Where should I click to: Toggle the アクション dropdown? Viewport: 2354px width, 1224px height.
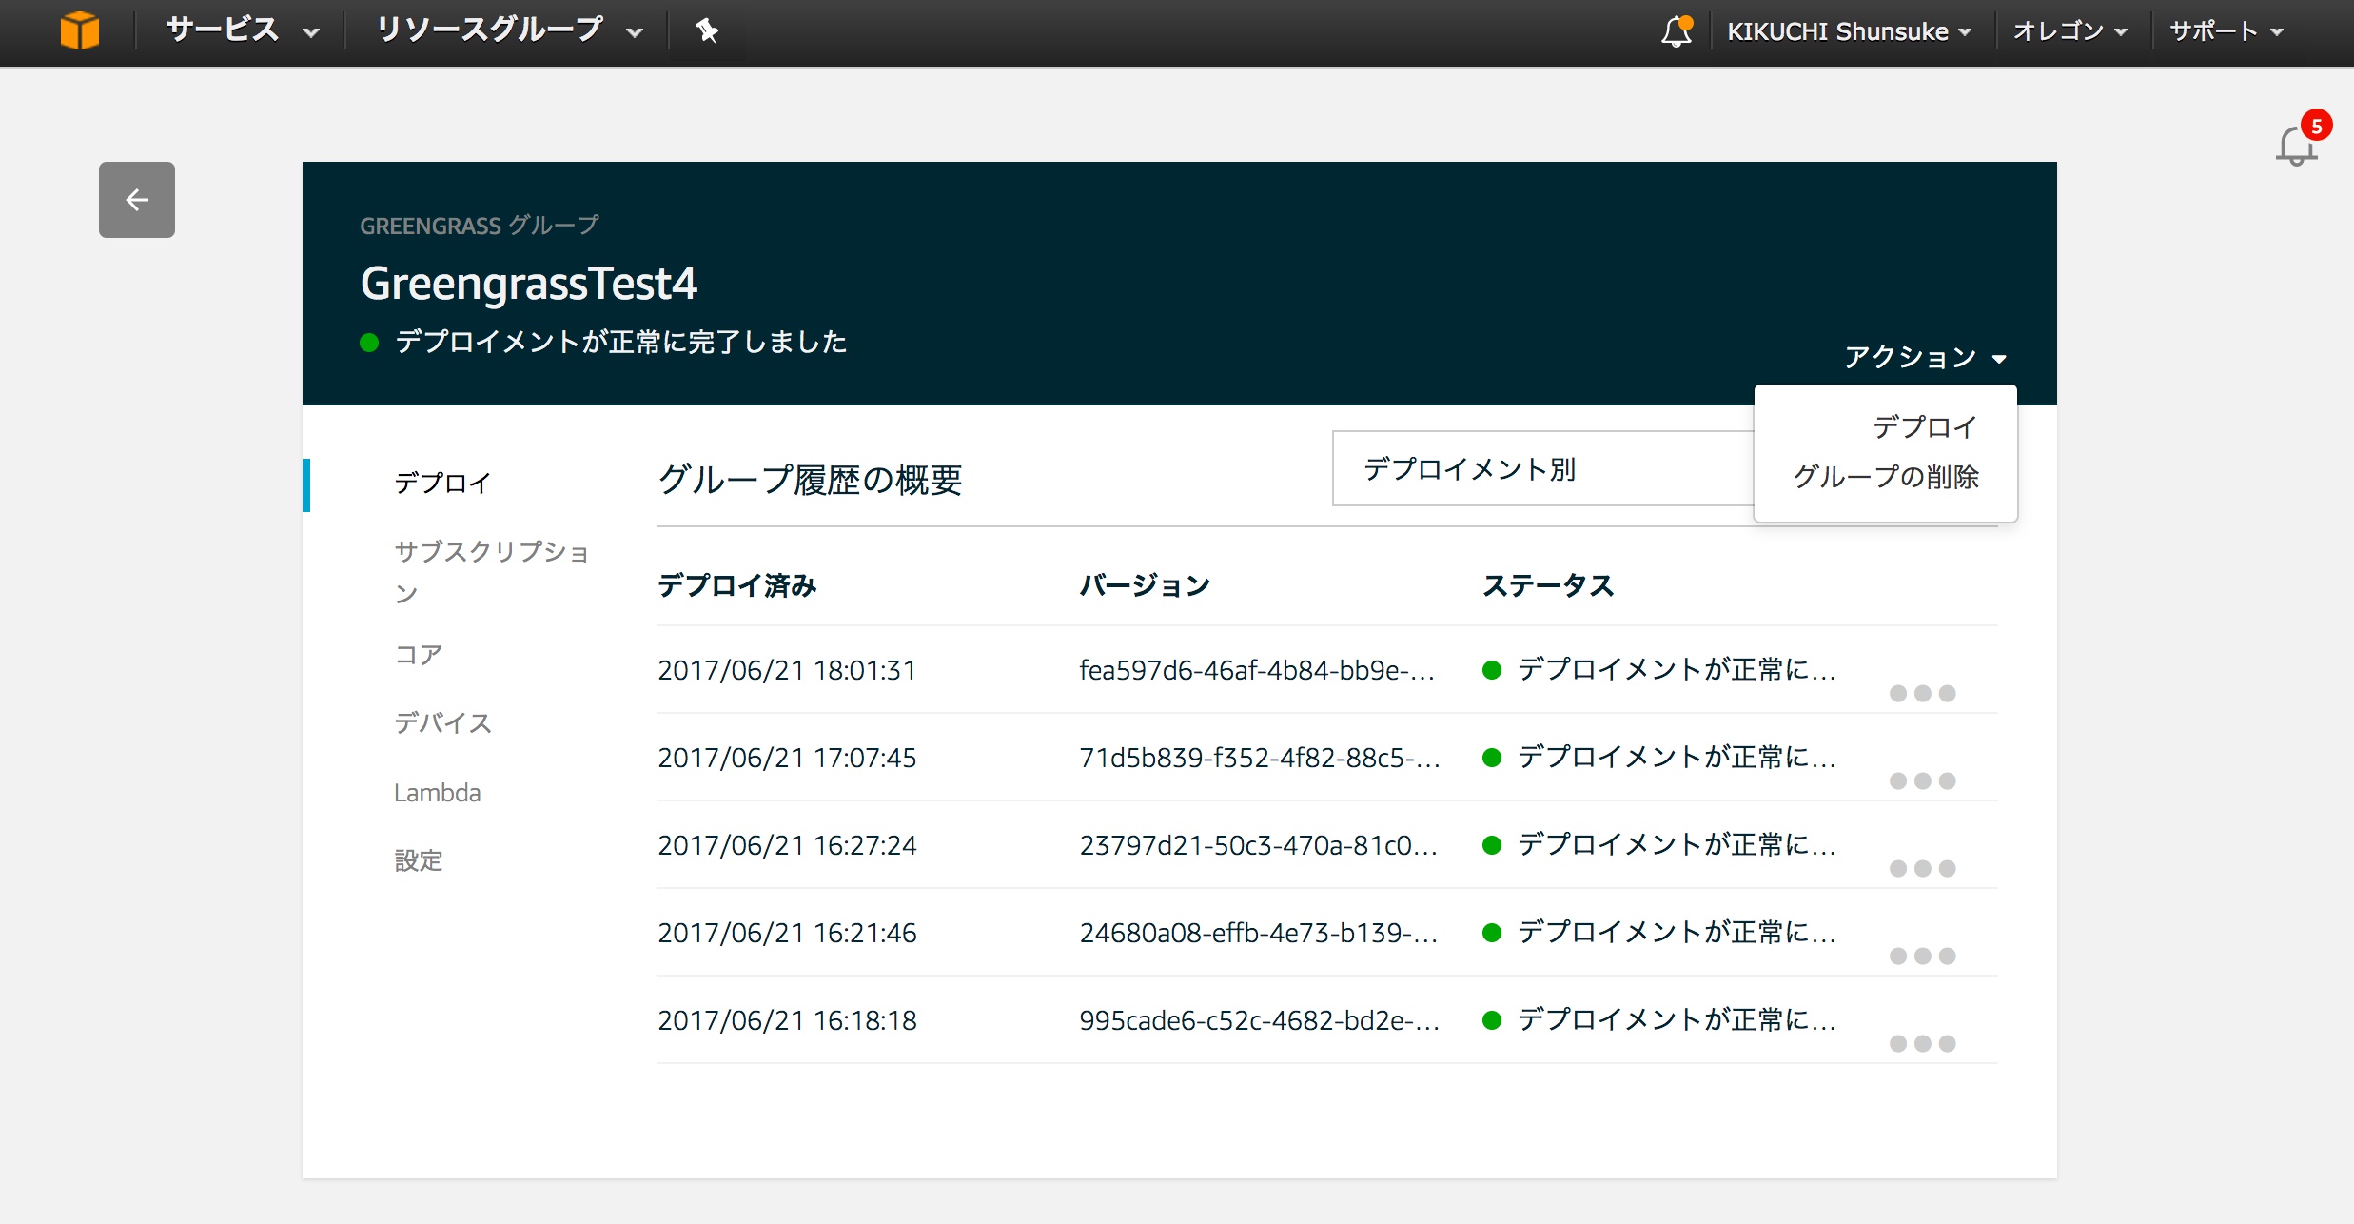click(1924, 357)
